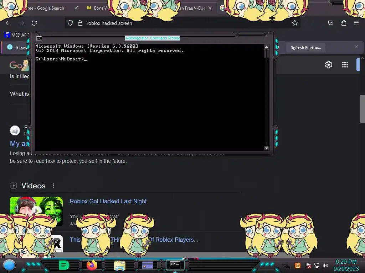Open the 'Of Roblox Players...' video link
Viewport: 365px width, 273px height.
173,240
